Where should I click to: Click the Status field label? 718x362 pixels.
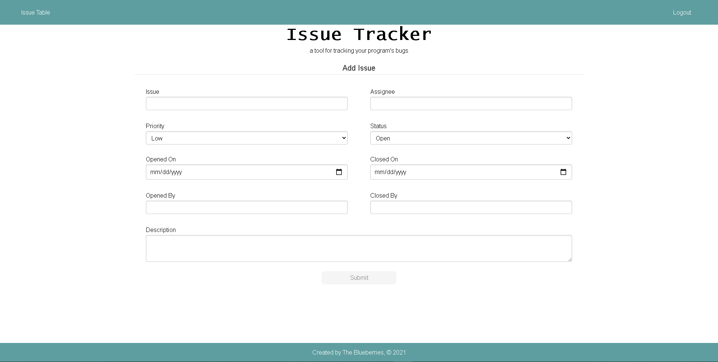click(378, 126)
